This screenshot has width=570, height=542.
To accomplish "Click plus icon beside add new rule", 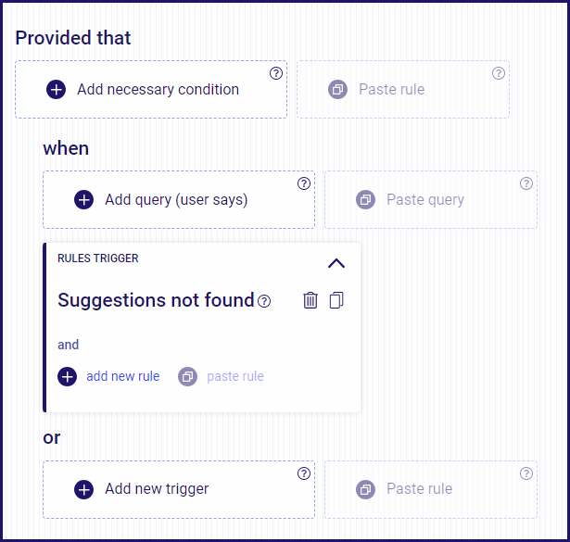I will 68,376.
